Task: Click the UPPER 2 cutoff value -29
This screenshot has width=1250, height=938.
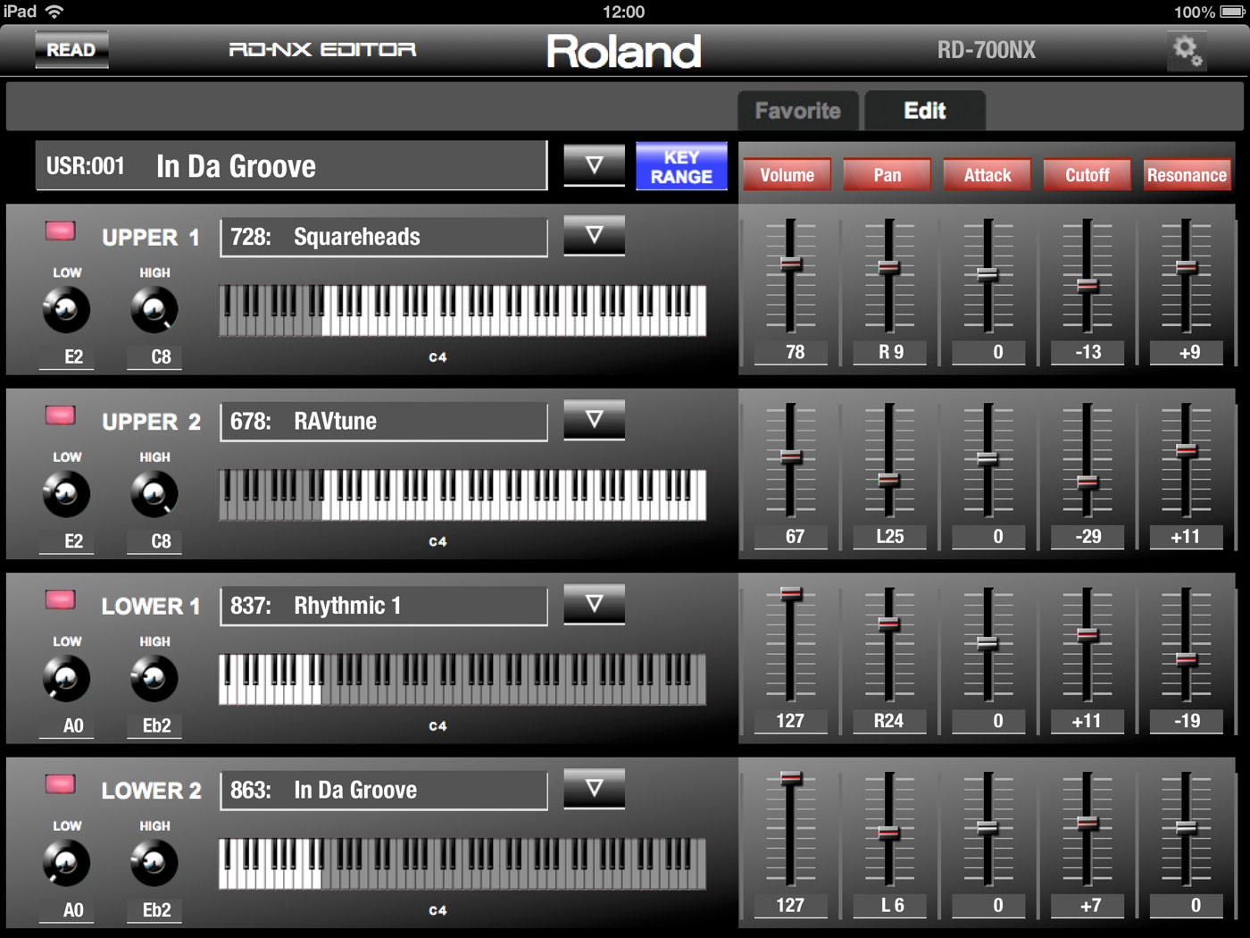Action: pyautogui.click(x=1087, y=537)
